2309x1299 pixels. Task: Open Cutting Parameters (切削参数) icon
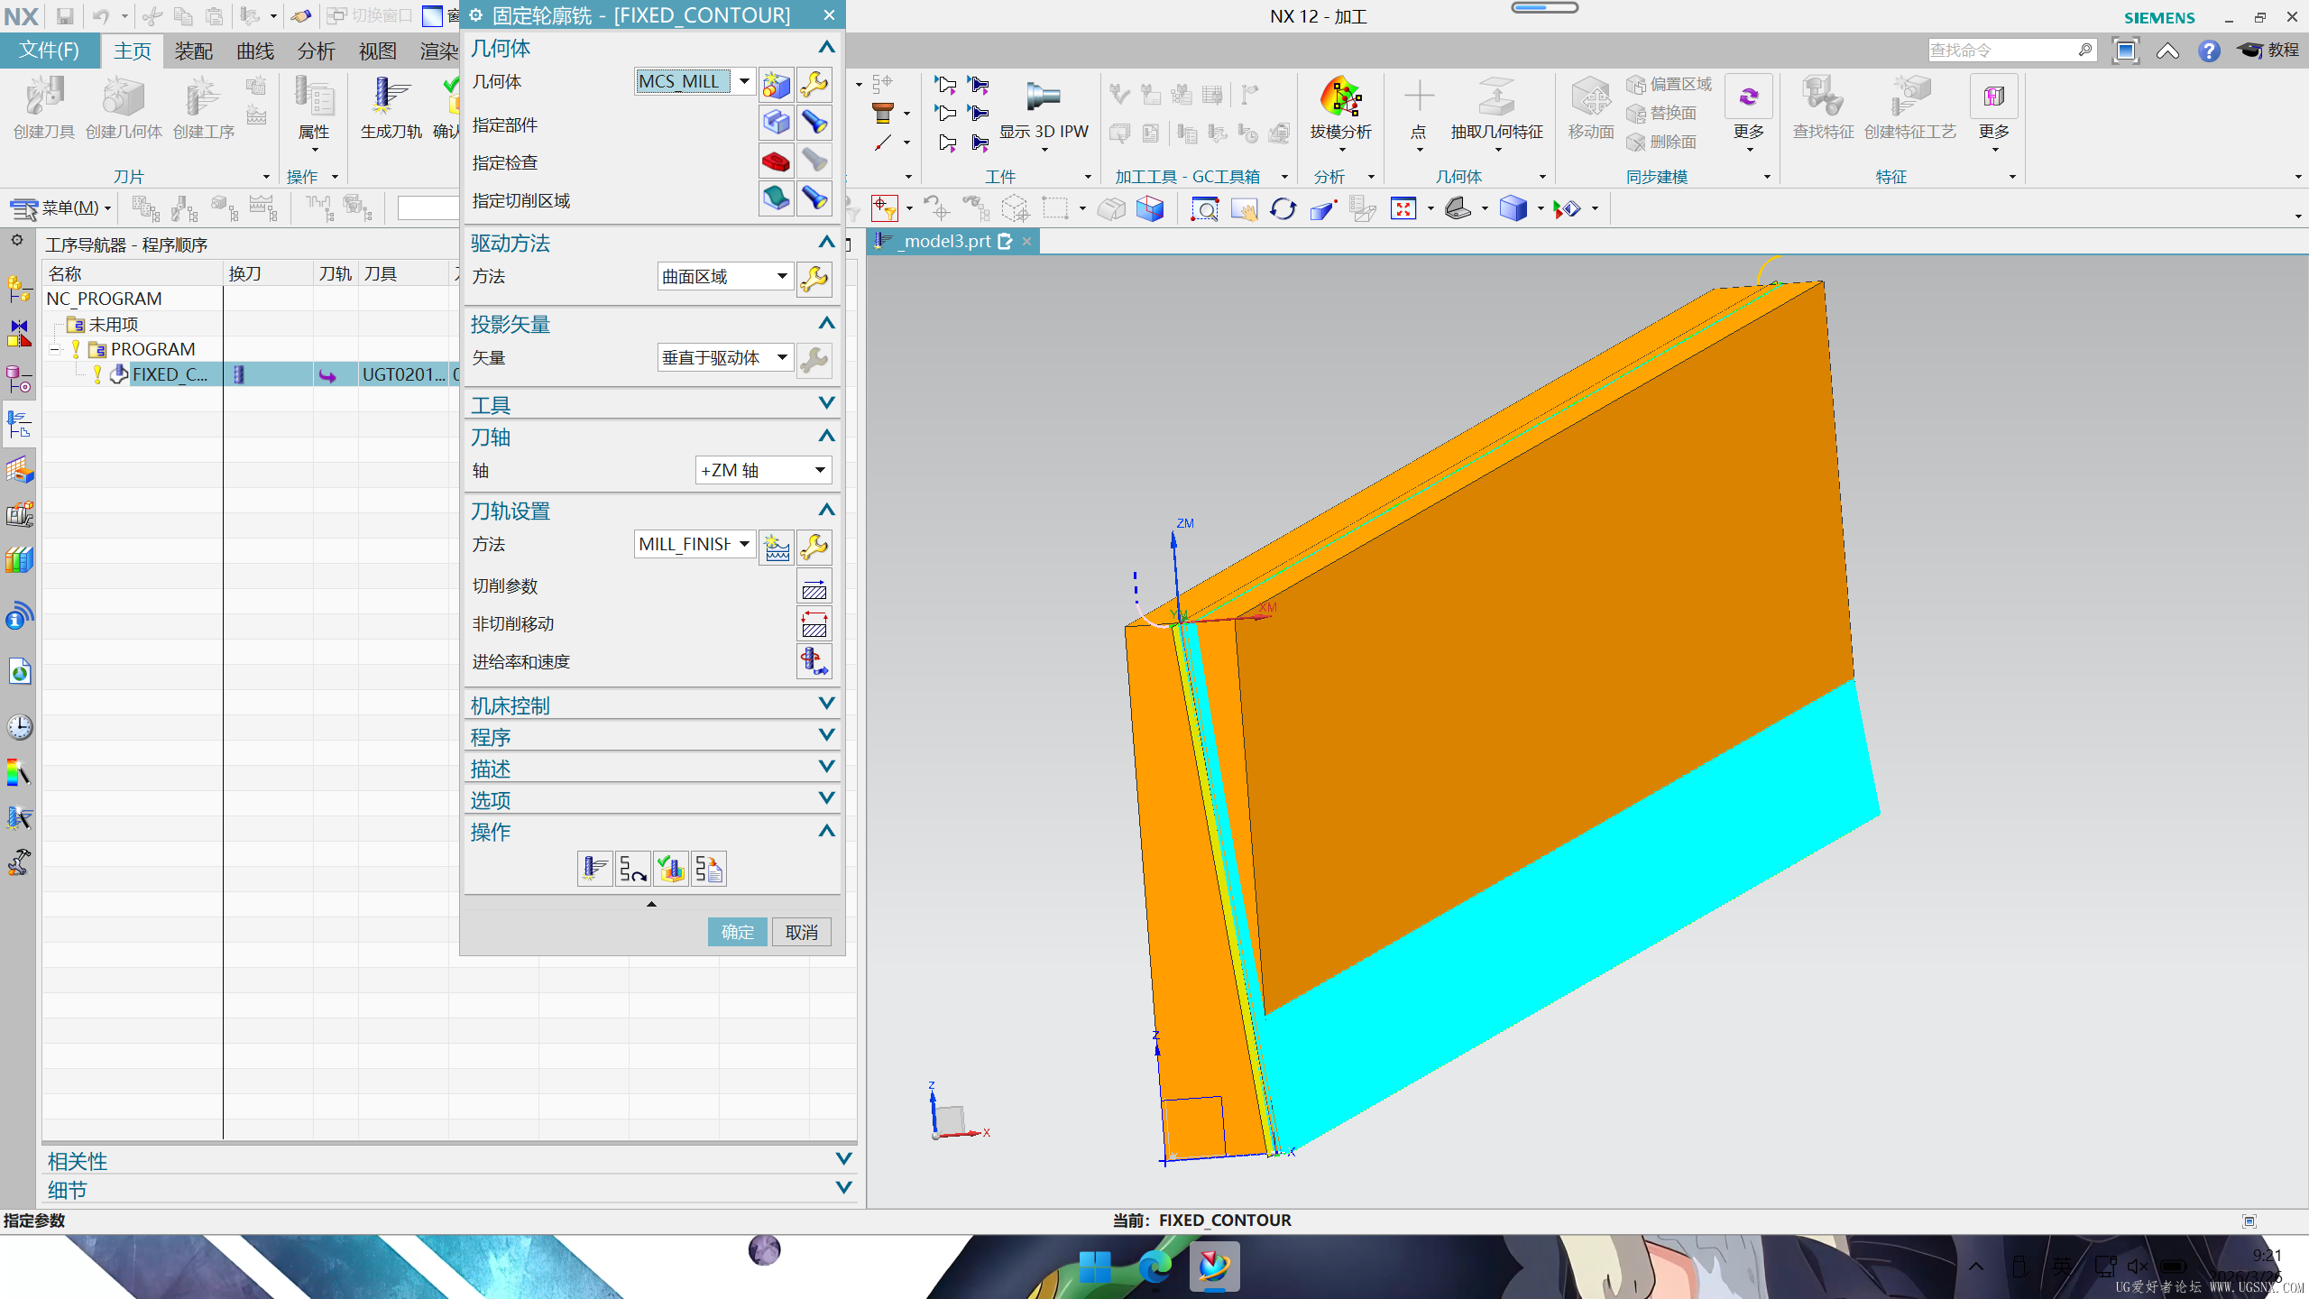814,588
